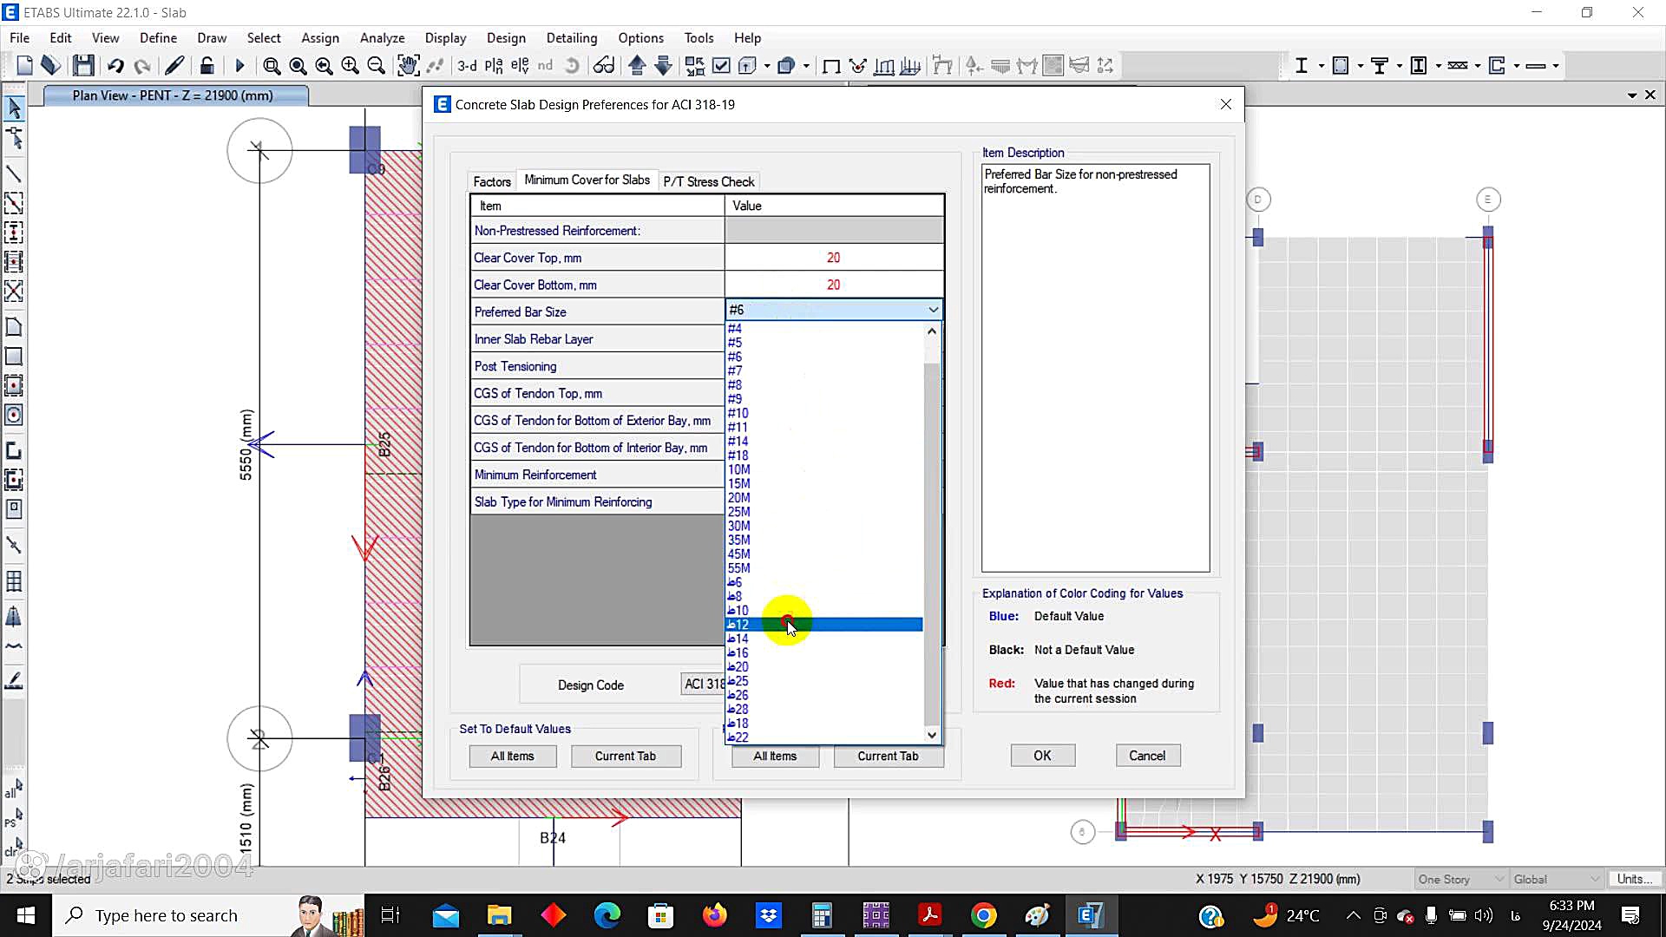The height and width of the screenshot is (937, 1666).
Task: Click the restore full view zoom icon
Action: click(298, 66)
